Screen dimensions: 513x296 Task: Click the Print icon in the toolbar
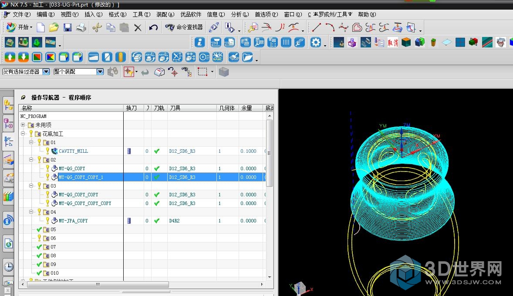pos(81,28)
